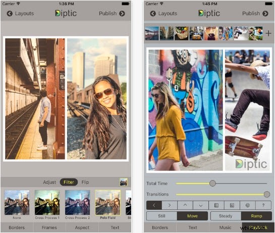The width and height of the screenshot is (275, 233).
Task: Choose the question mark random transition
Action: pos(263,205)
